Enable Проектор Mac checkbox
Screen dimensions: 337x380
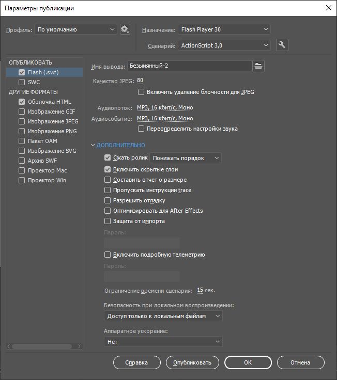pos(22,170)
